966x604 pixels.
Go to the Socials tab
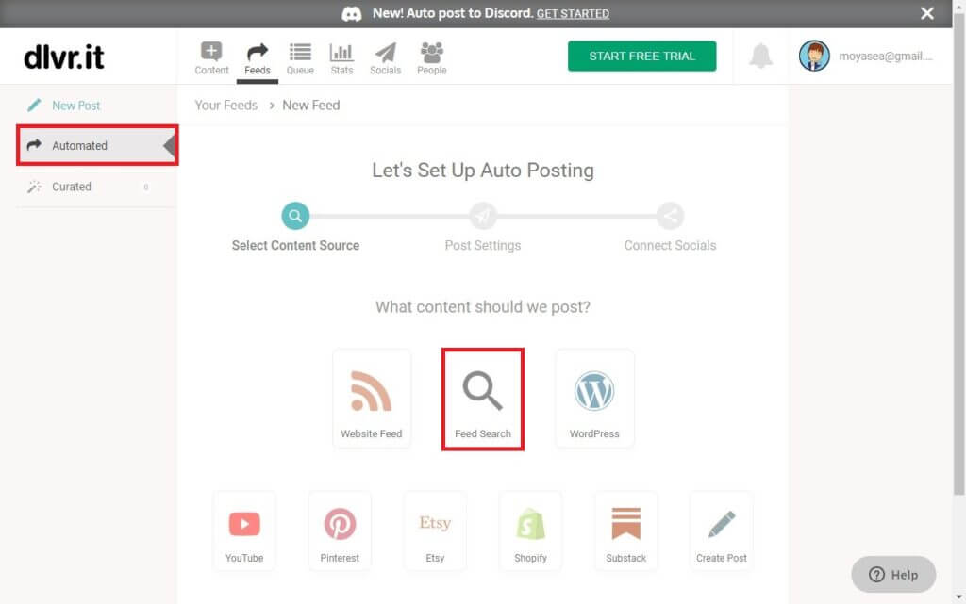point(385,57)
